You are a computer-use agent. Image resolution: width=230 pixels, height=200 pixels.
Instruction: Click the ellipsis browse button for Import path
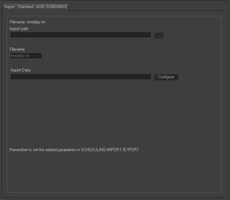(159, 35)
